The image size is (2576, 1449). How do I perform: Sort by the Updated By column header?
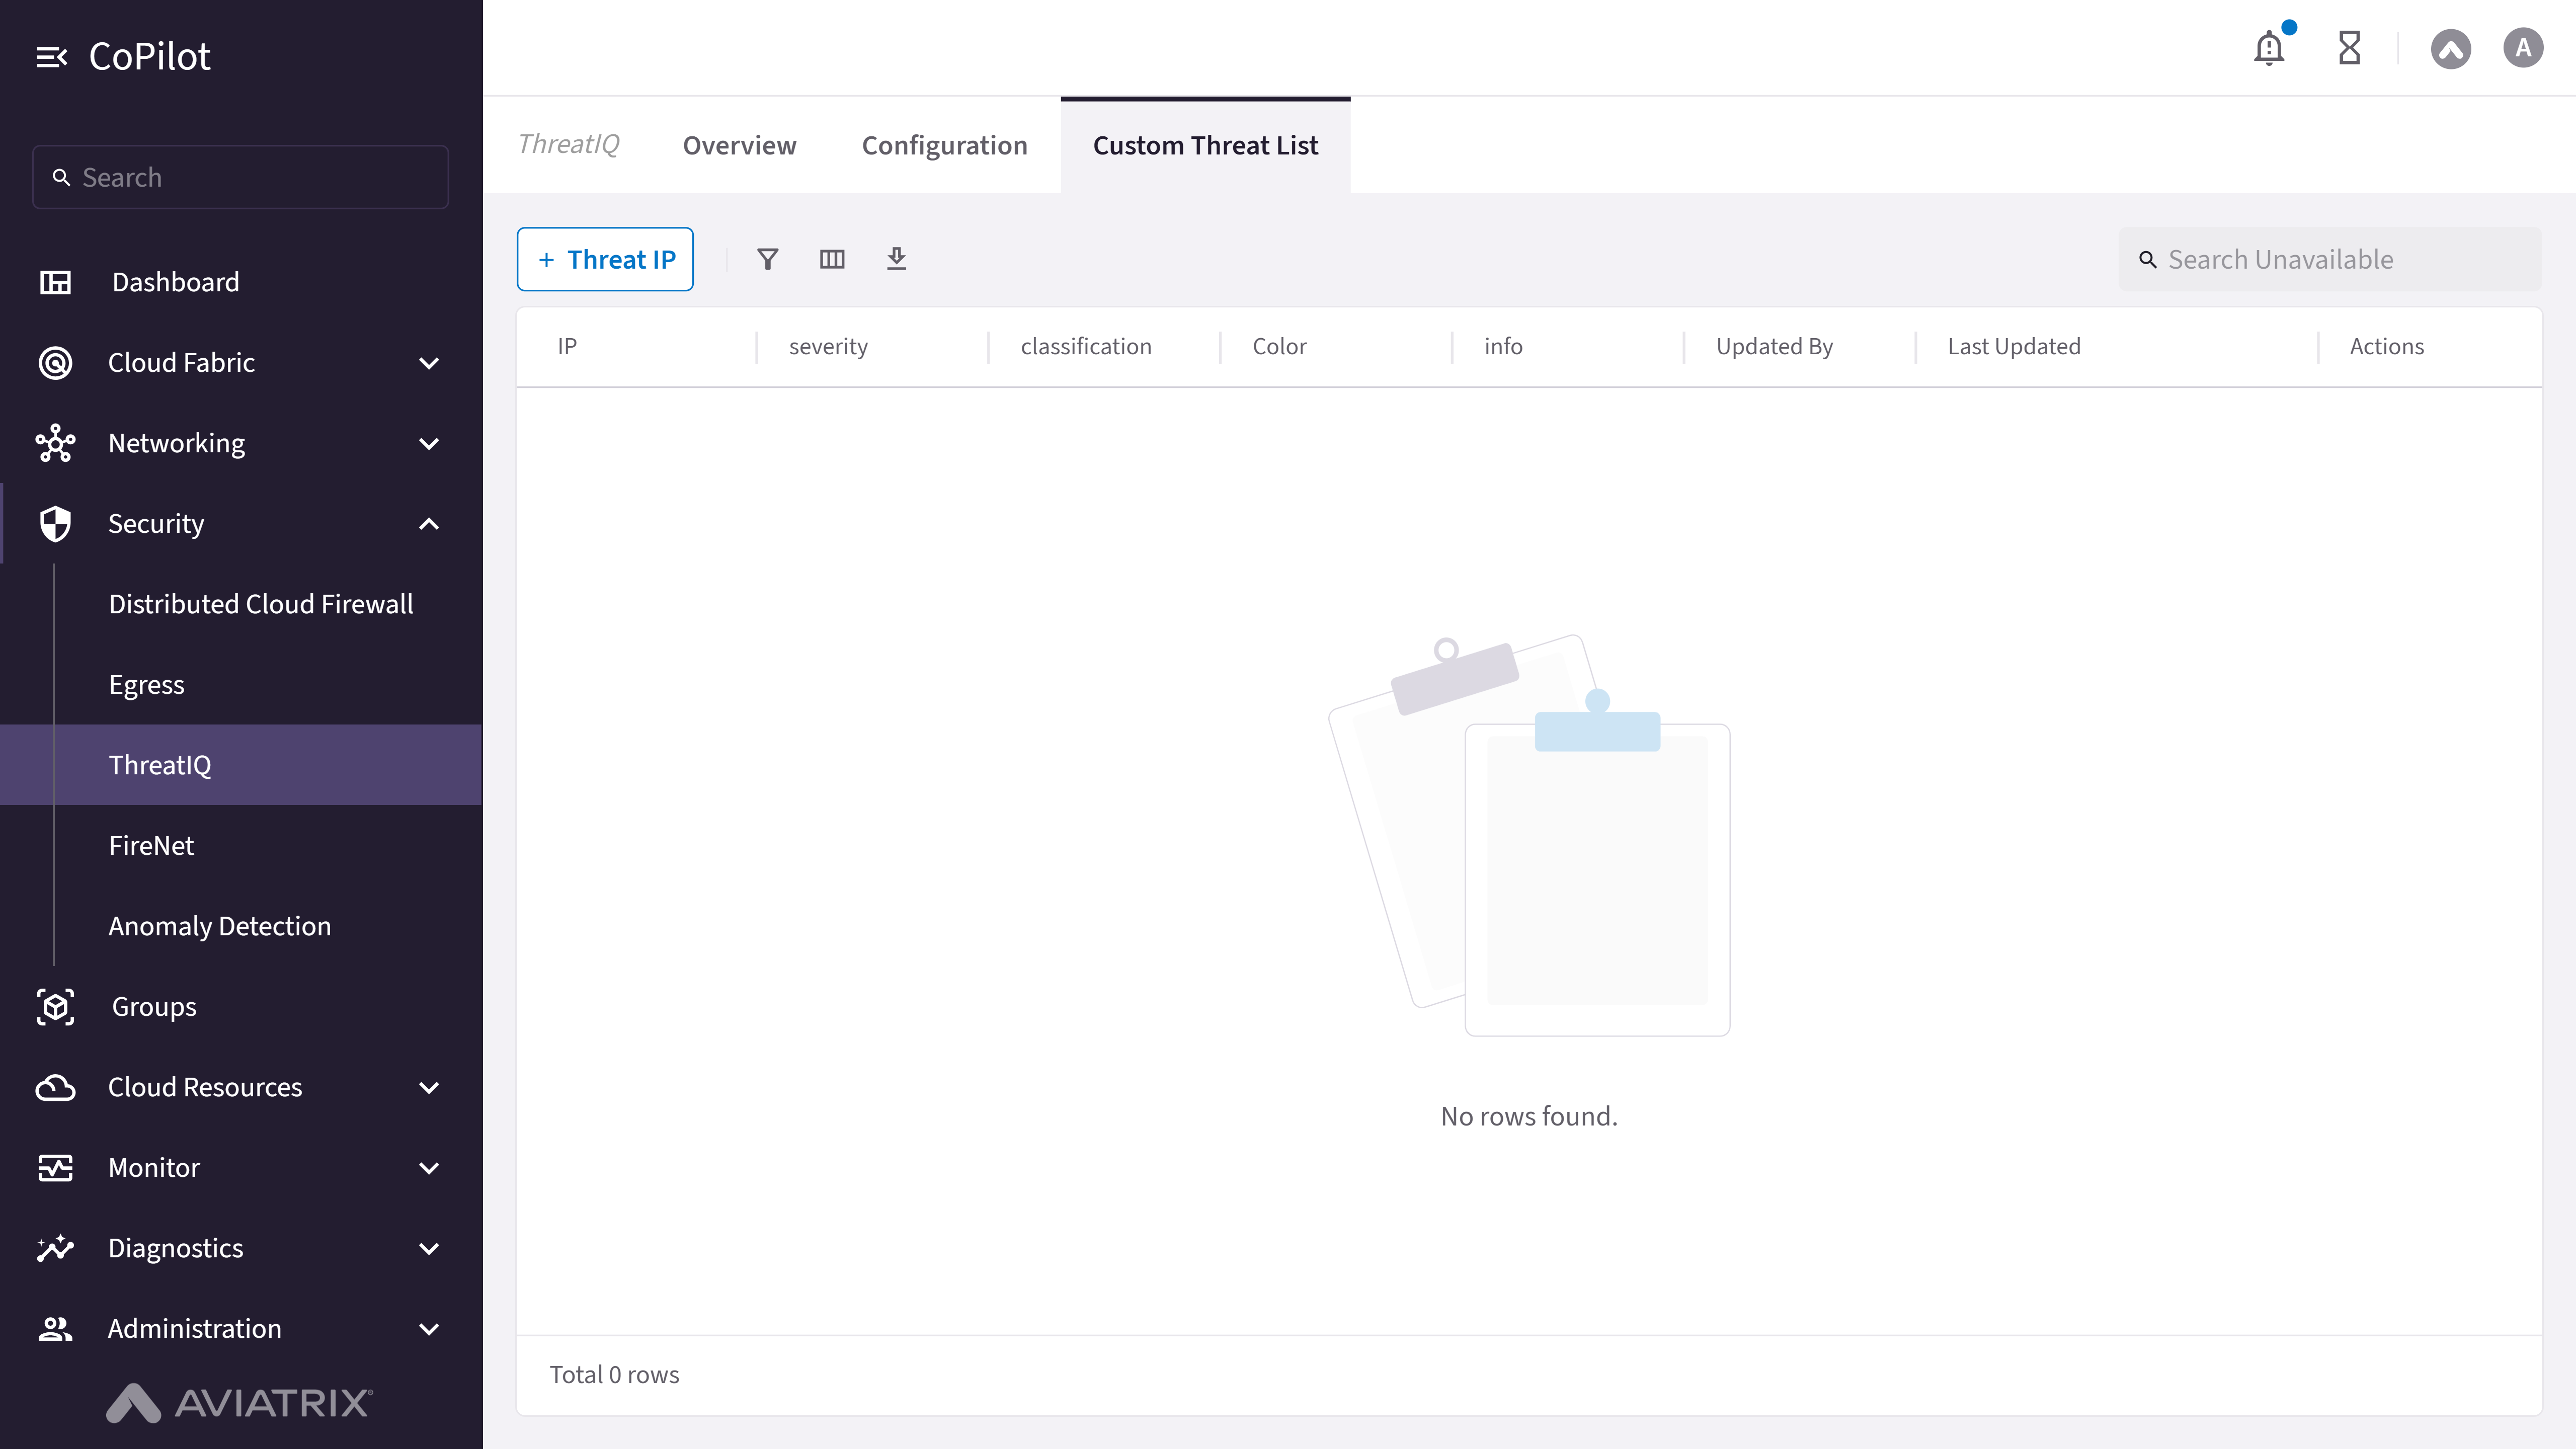1774,346
